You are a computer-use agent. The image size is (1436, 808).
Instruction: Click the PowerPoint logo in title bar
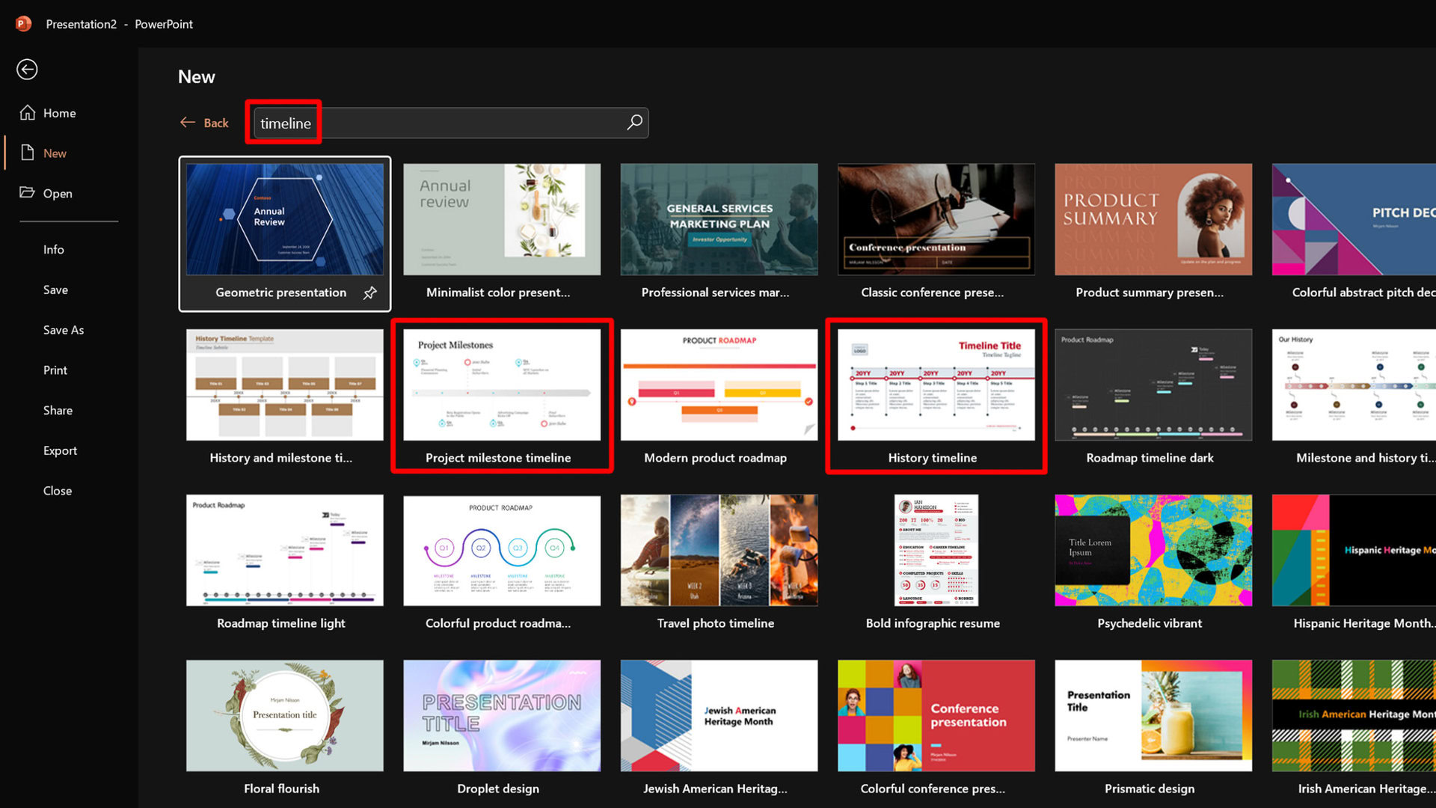tap(23, 24)
